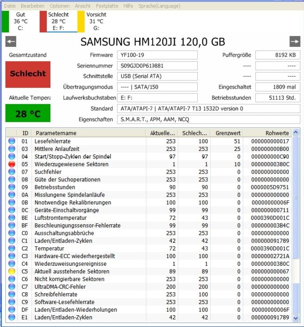
Task: Click the green 28 °C temperature button
Action: click(28, 113)
